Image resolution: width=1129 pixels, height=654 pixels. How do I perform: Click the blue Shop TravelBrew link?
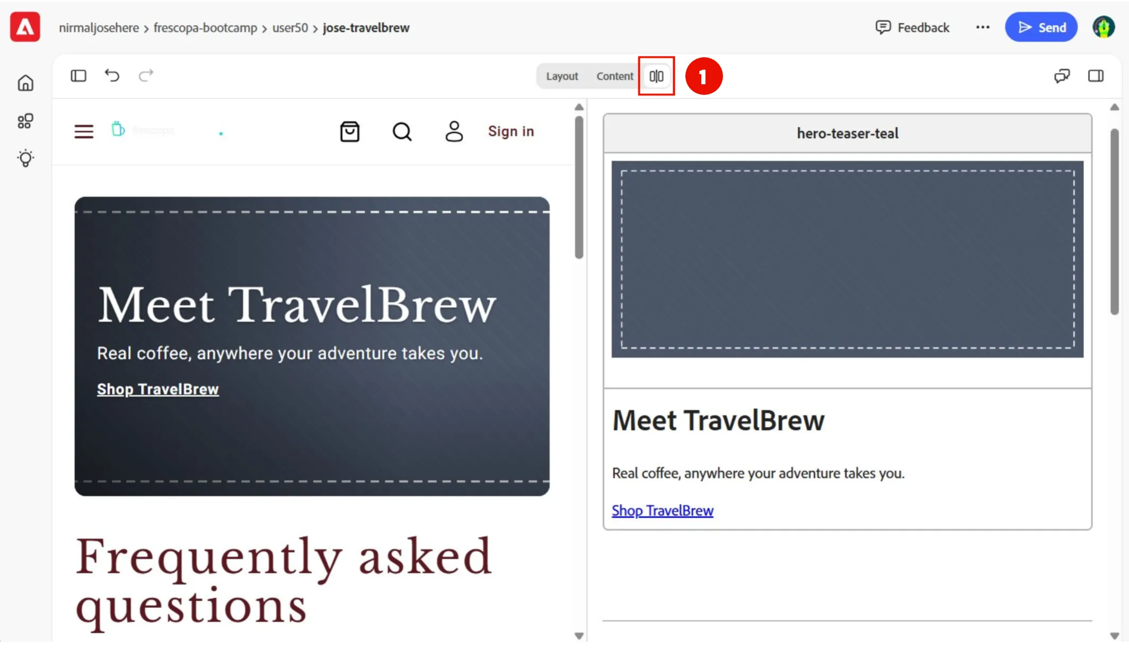pyautogui.click(x=663, y=510)
